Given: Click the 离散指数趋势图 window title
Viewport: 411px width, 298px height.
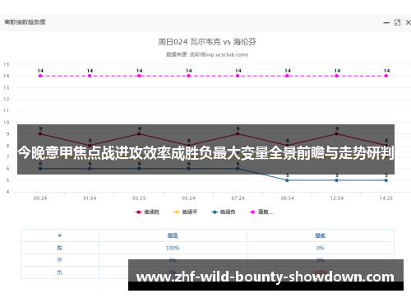Looking at the screenshot, I should click(x=25, y=22).
